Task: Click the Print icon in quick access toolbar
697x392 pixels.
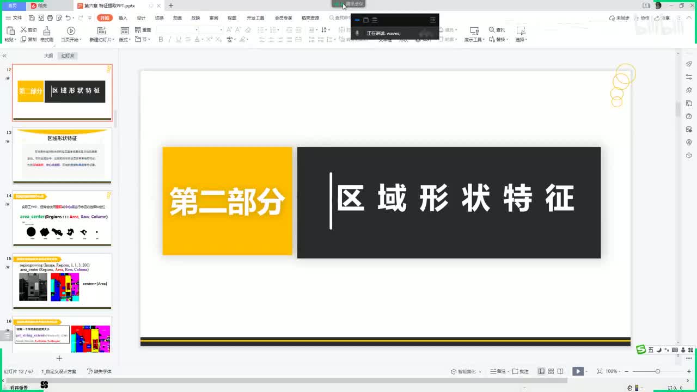Action: click(x=49, y=18)
